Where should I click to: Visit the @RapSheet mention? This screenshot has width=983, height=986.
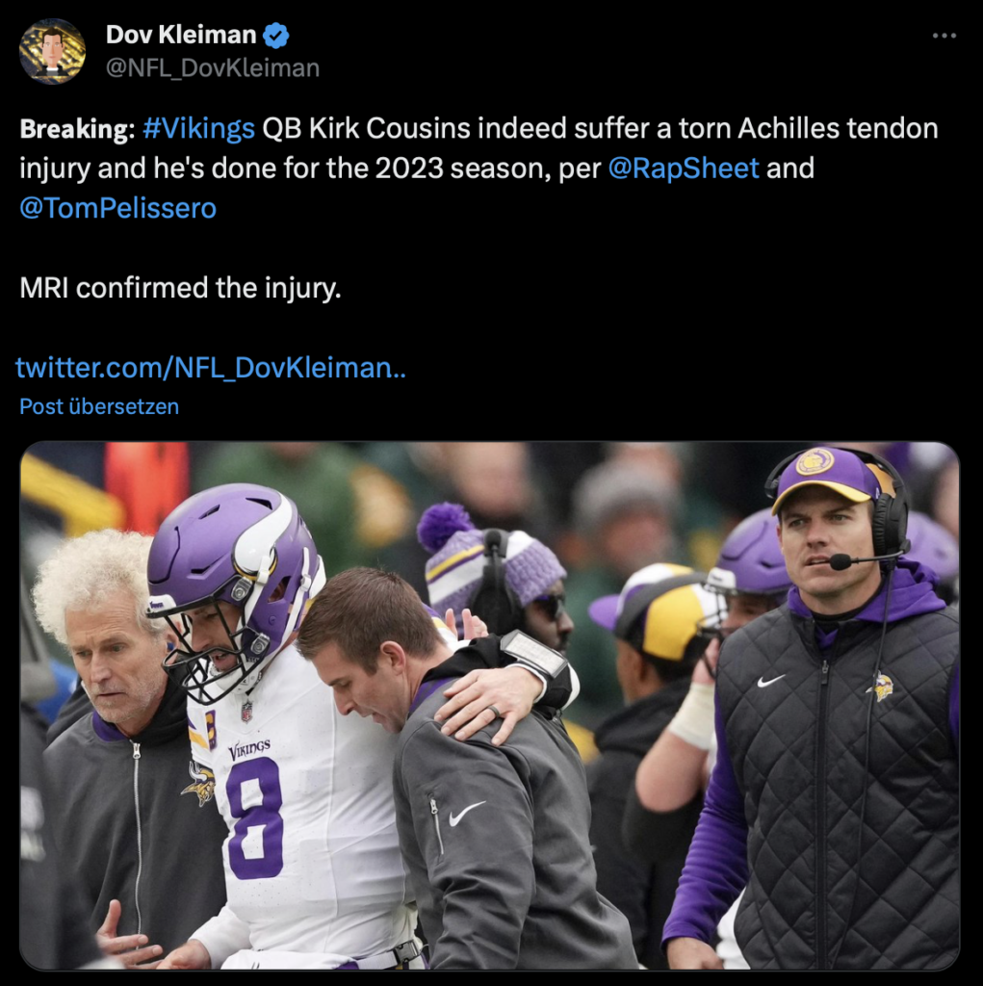pos(684,168)
